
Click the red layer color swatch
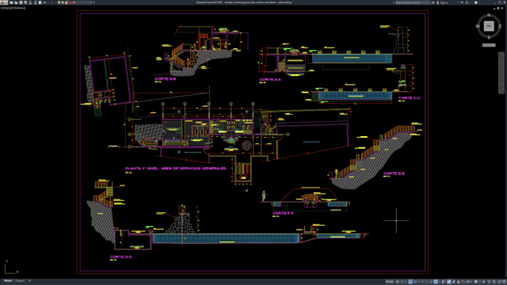click(x=71, y=2)
